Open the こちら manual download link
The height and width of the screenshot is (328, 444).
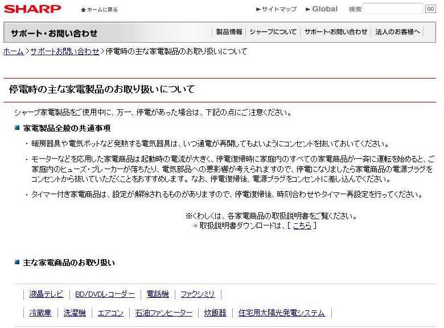302,225
